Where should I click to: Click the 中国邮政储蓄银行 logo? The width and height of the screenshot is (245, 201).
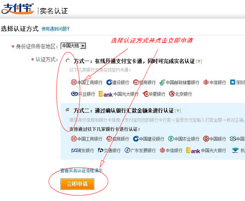[x=162, y=82]
